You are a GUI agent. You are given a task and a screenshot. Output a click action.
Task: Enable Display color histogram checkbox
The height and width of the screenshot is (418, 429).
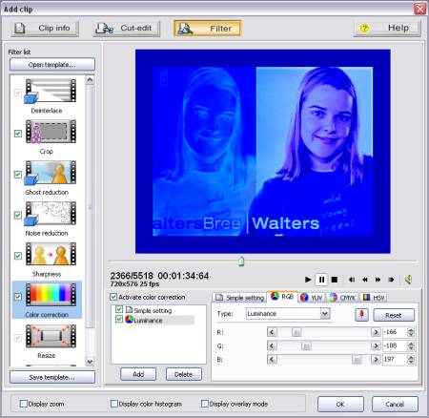point(114,404)
